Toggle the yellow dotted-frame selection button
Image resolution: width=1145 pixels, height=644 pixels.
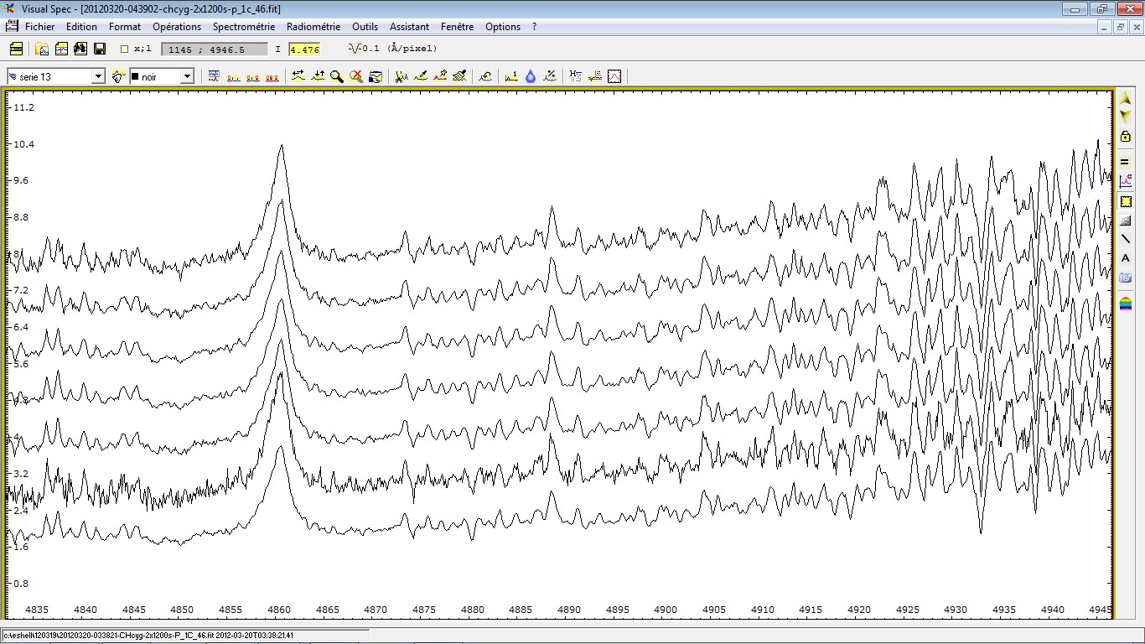[1126, 201]
